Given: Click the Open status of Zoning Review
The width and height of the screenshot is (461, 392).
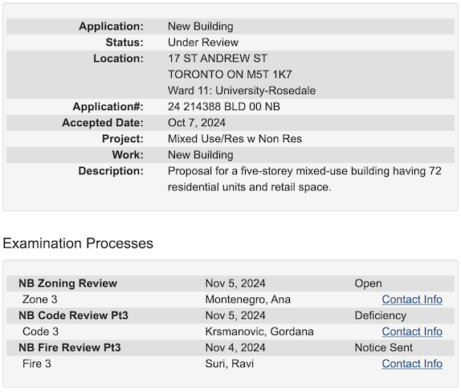Looking at the screenshot, I should tap(368, 284).
